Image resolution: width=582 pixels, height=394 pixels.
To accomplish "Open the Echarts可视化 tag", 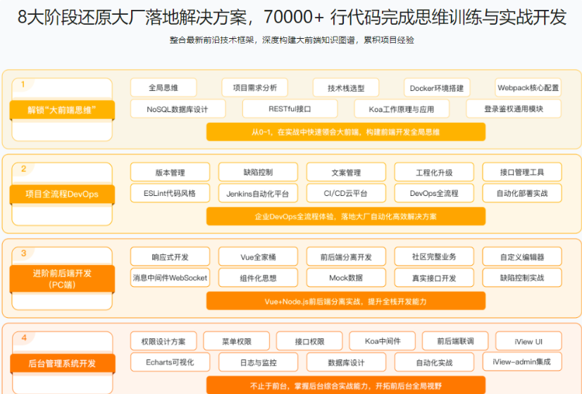I will click(170, 362).
